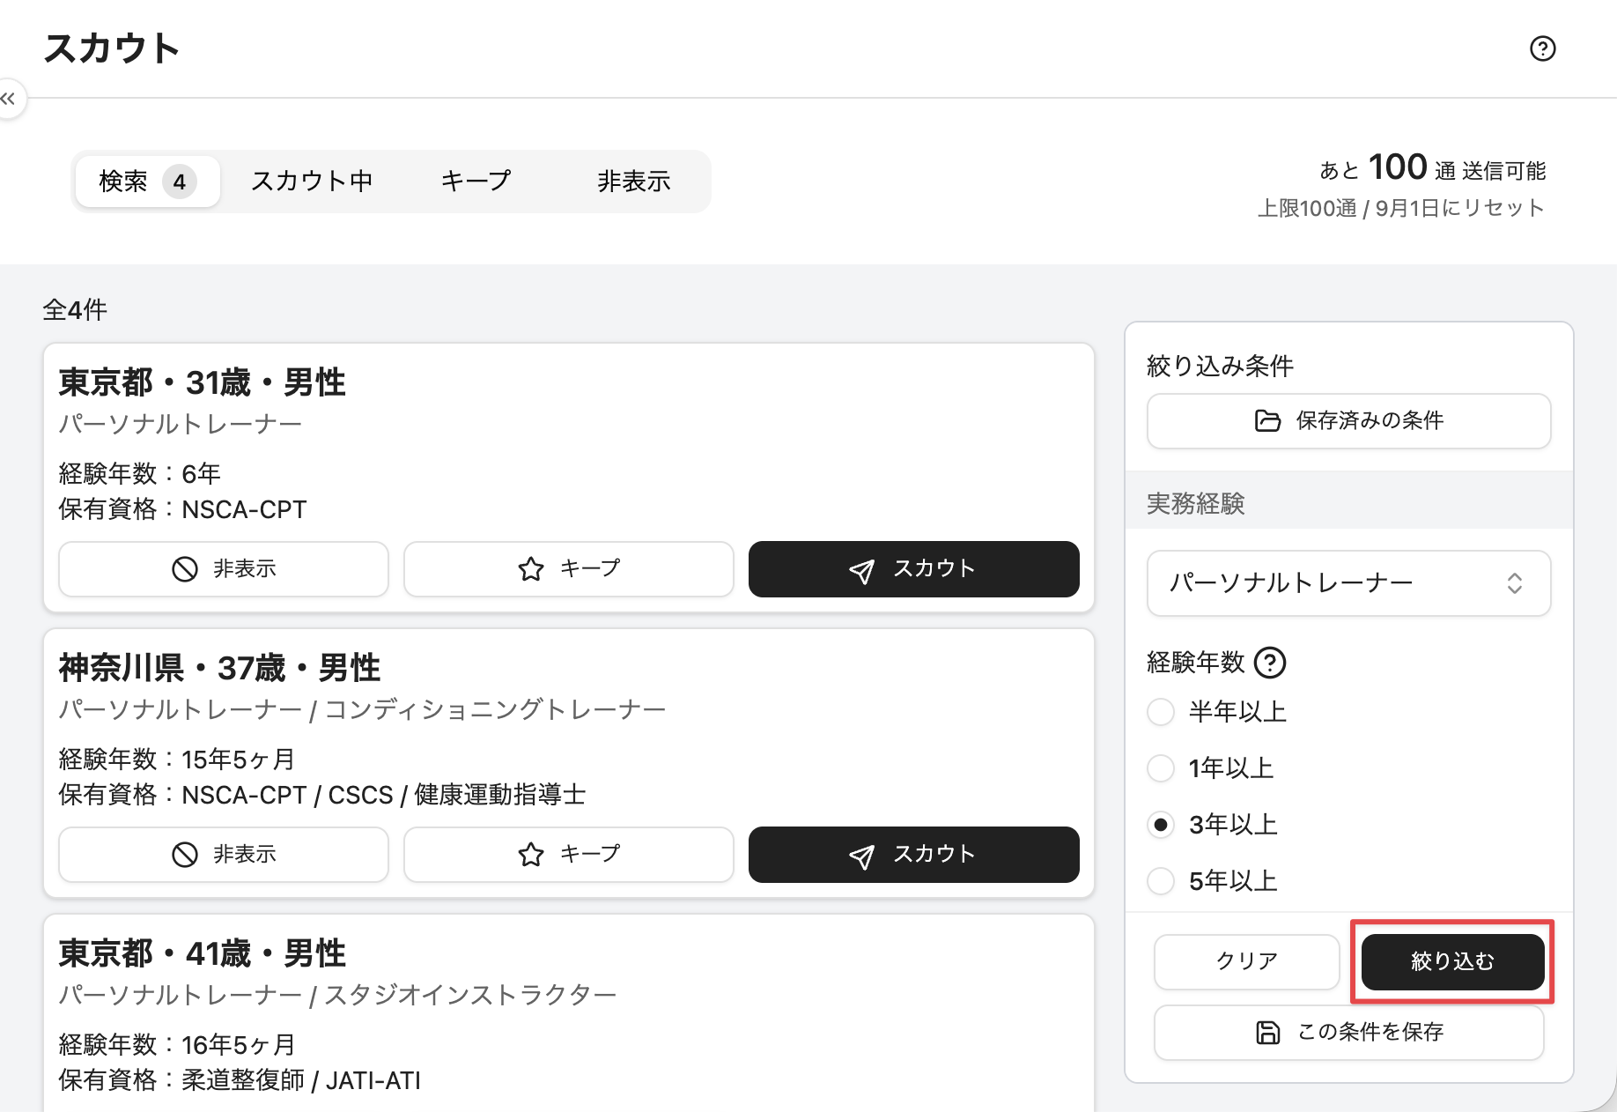The height and width of the screenshot is (1112, 1617).
Task: Expand パーソナルトレーナー job dropdown
Action: point(1348,583)
